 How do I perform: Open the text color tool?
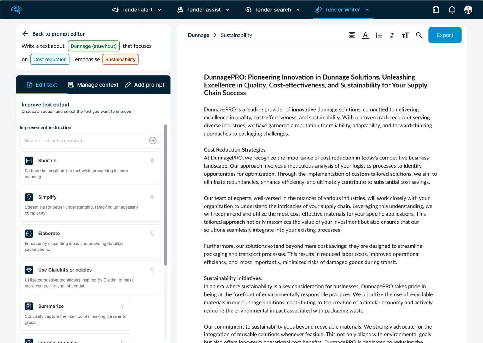point(365,35)
